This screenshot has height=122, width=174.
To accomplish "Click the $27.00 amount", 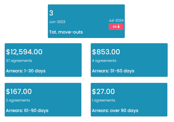I will point(103,91).
